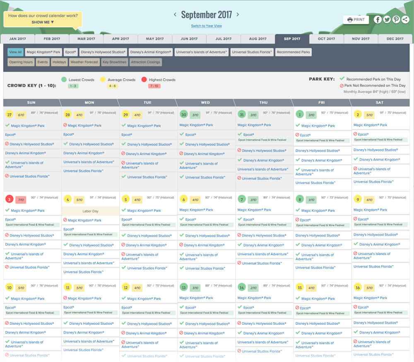The width and height of the screenshot is (414, 362).
Task: Click the Twitter share icon
Action: (x=387, y=19)
